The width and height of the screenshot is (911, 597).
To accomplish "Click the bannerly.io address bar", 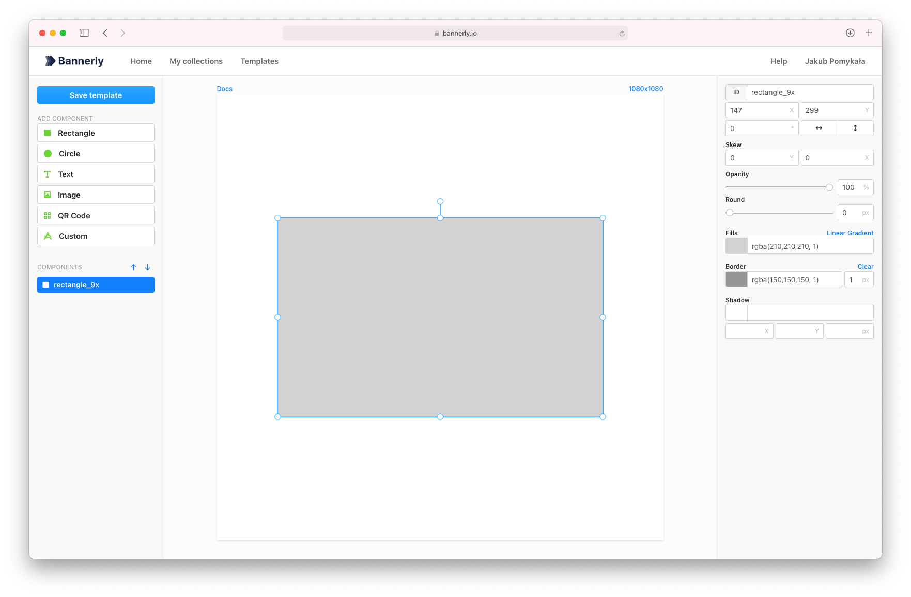I will tap(455, 33).
